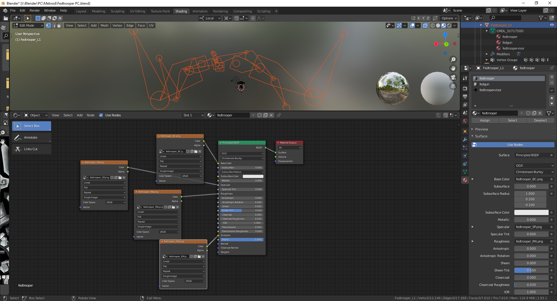The image size is (557, 301).
Task: Open the Tool tab in the properties editor
Action: (x=465, y=78)
